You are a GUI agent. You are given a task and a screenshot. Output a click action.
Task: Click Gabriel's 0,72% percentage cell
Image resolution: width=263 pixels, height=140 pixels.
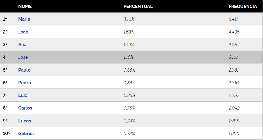[129, 134]
